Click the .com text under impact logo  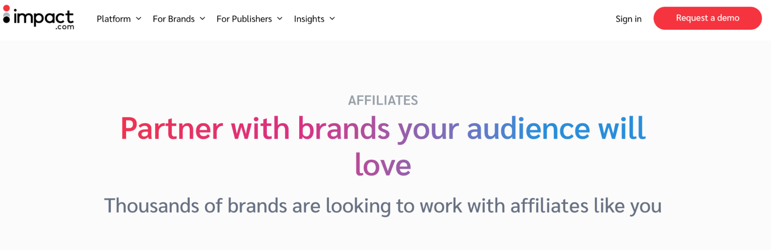point(64,27)
